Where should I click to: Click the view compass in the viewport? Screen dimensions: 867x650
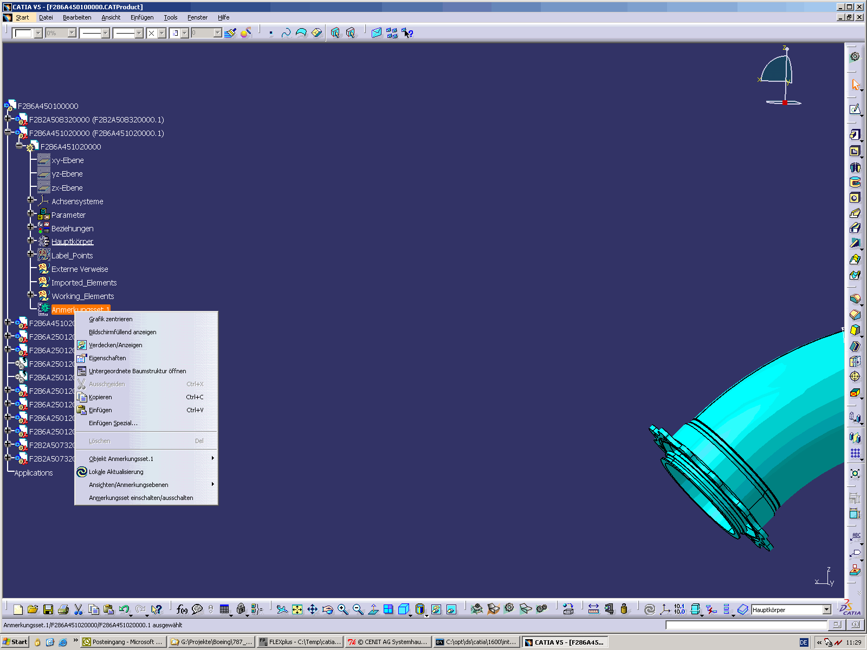[780, 75]
